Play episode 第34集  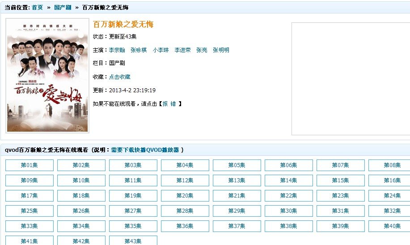coord(81,226)
